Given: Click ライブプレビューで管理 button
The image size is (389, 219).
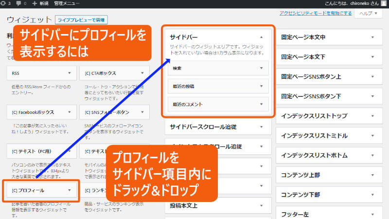Looking at the screenshot, I should tap(81, 20).
